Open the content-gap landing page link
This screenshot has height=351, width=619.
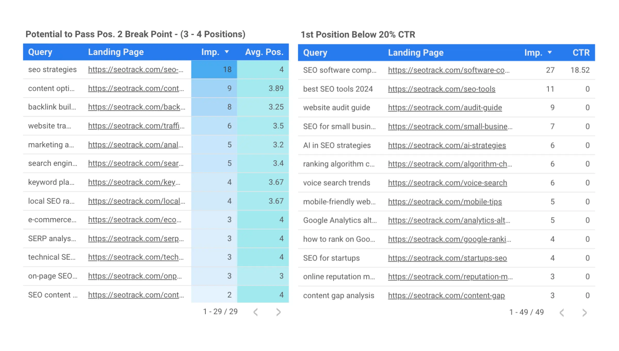tap(446, 296)
